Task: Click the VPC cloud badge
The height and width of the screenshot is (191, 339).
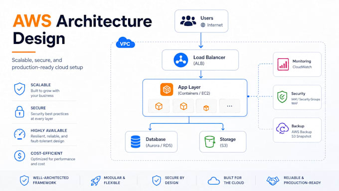Action: coord(126,42)
